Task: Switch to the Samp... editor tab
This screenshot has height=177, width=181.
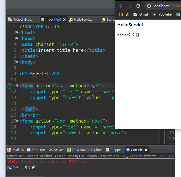Action: coord(108,20)
